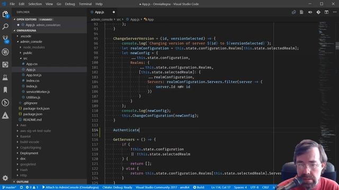Image resolution: width=339 pixels, height=190 pixels.
Task: Open errors and warnings status counter
Action: pos(32,187)
